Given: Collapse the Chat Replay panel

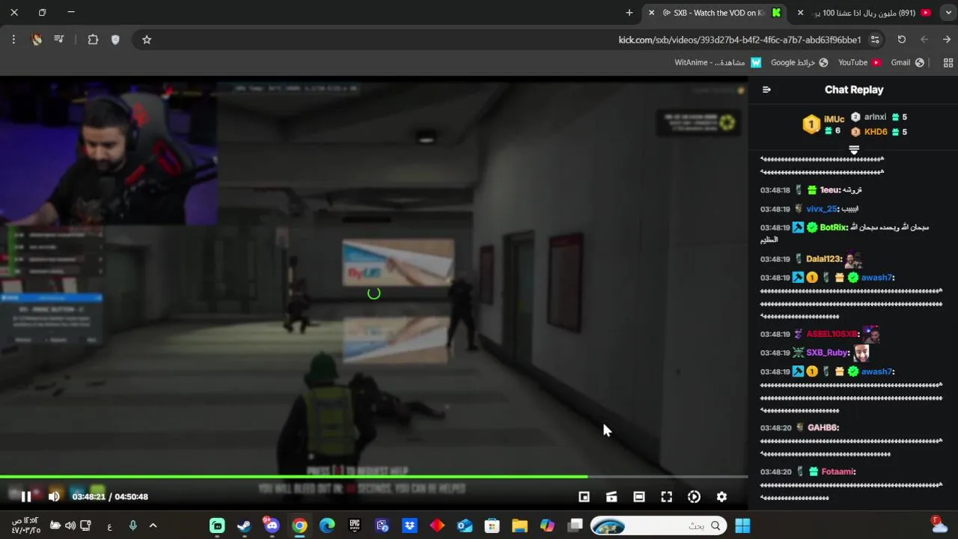Looking at the screenshot, I should click(766, 89).
